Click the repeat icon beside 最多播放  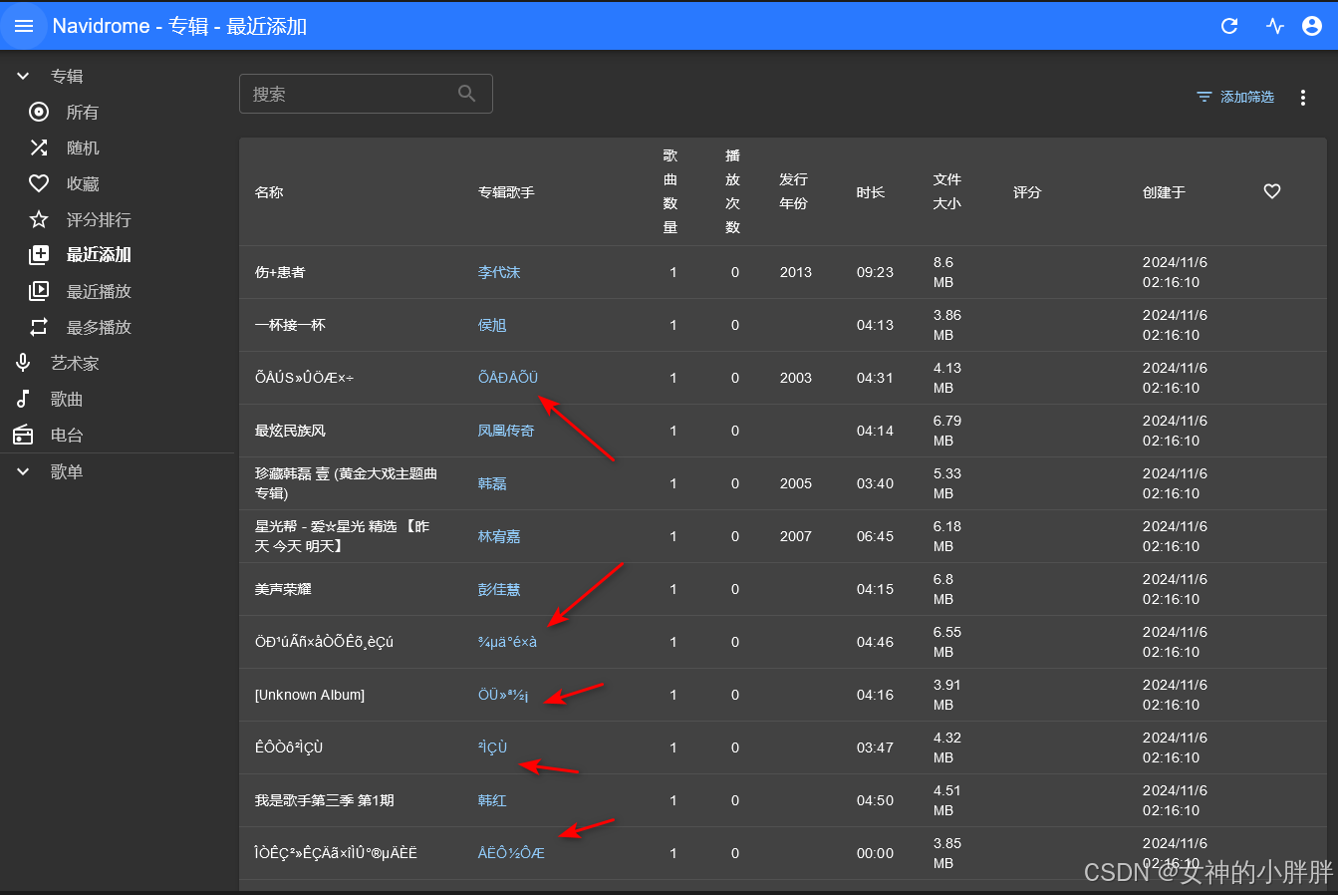tap(39, 327)
